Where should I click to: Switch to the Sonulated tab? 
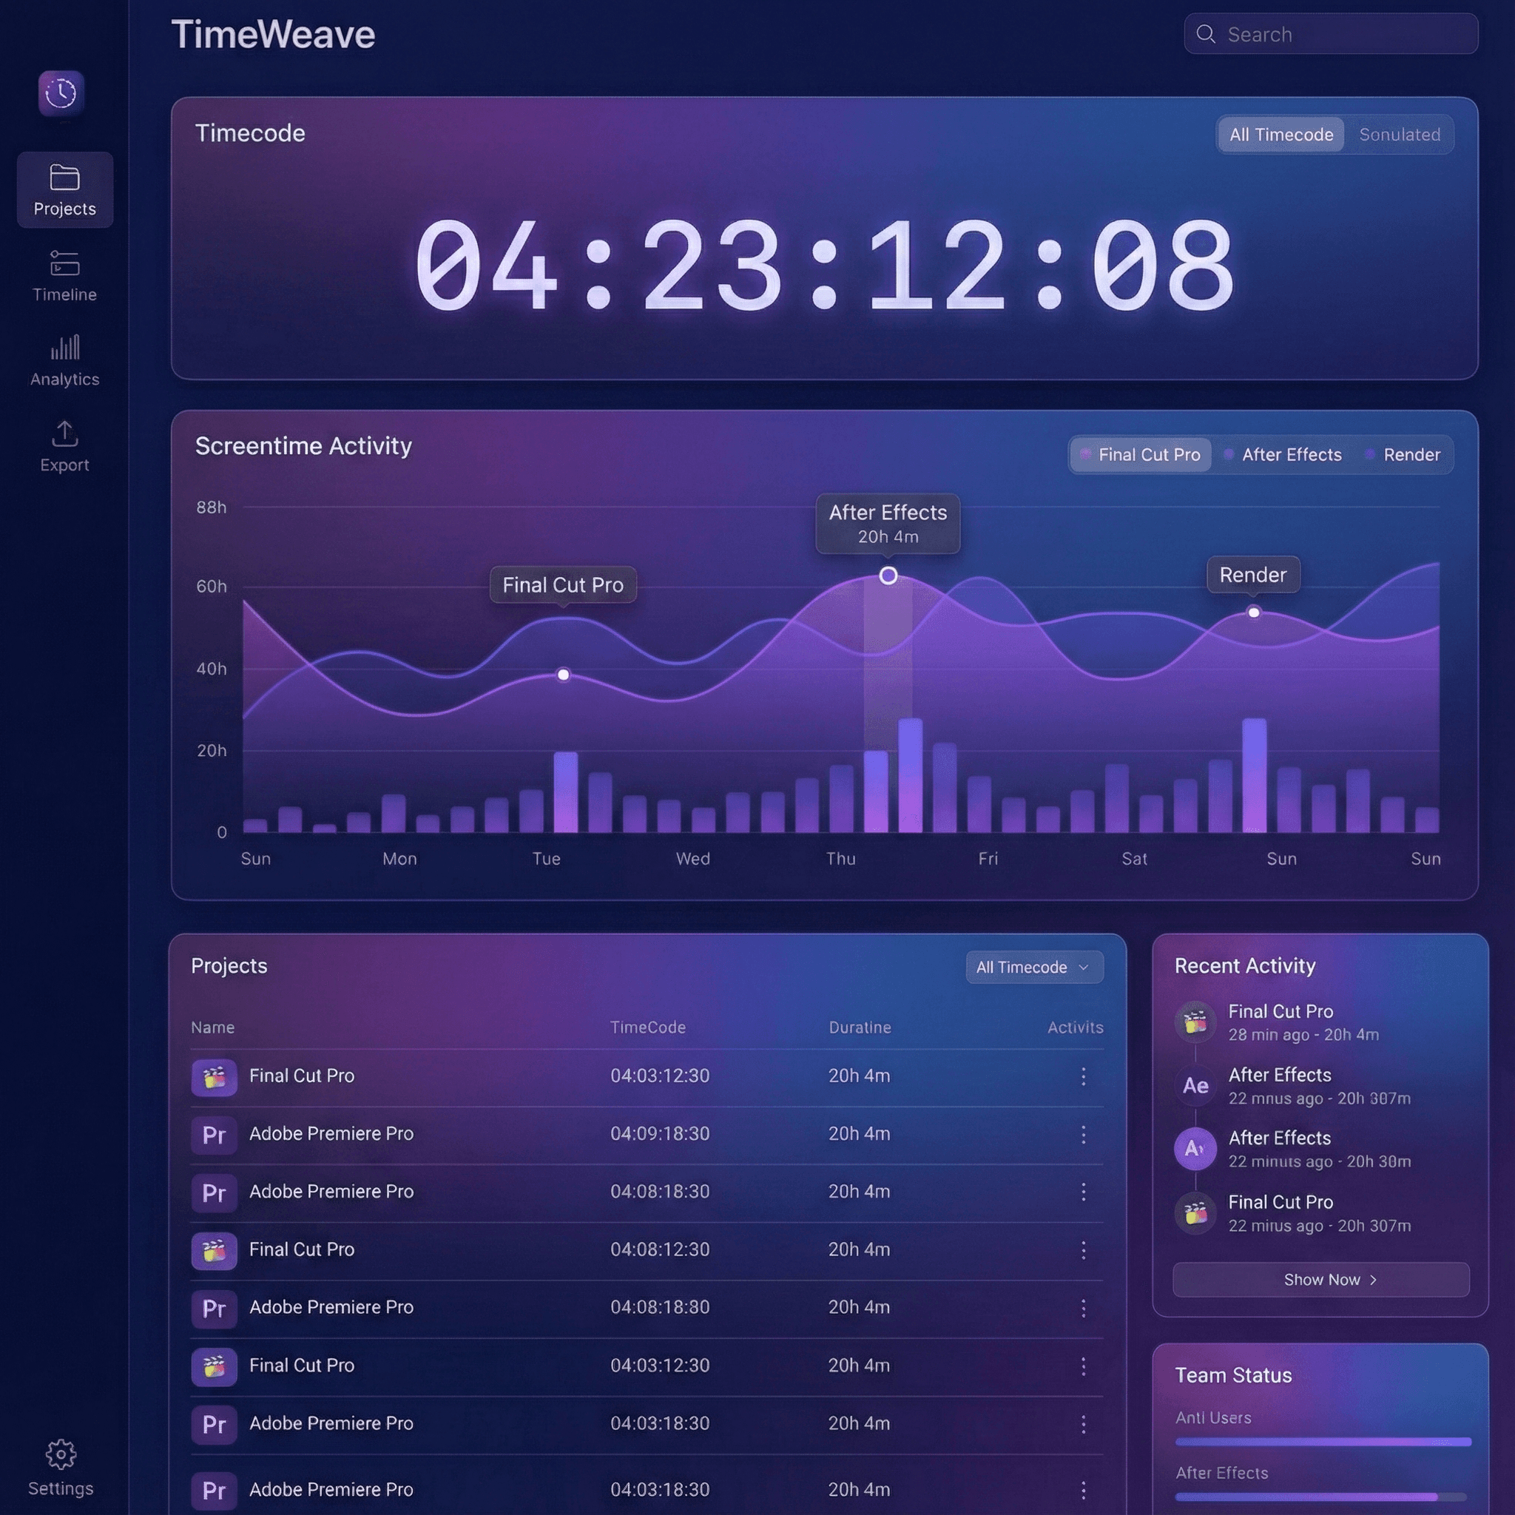(1400, 134)
